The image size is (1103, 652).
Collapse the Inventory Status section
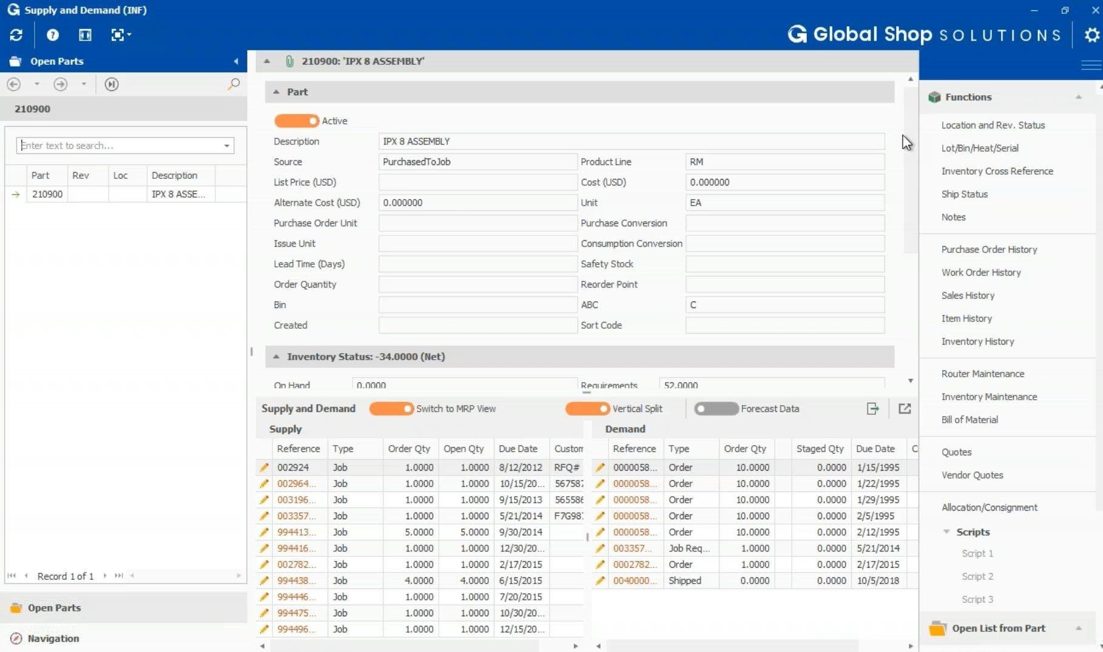[x=278, y=357]
